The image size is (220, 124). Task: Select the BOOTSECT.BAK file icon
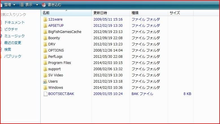[x=45, y=94]
